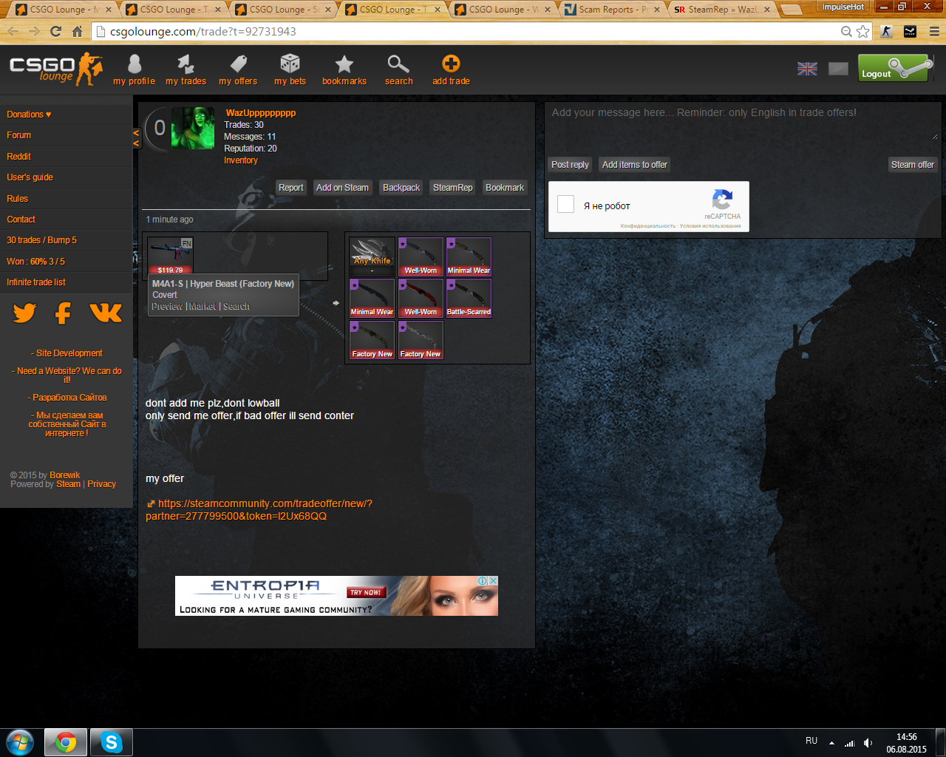Open bookmarks star icon
Image resolution: width=946 pixels, height=757 pixels.
tap(344, 65)
